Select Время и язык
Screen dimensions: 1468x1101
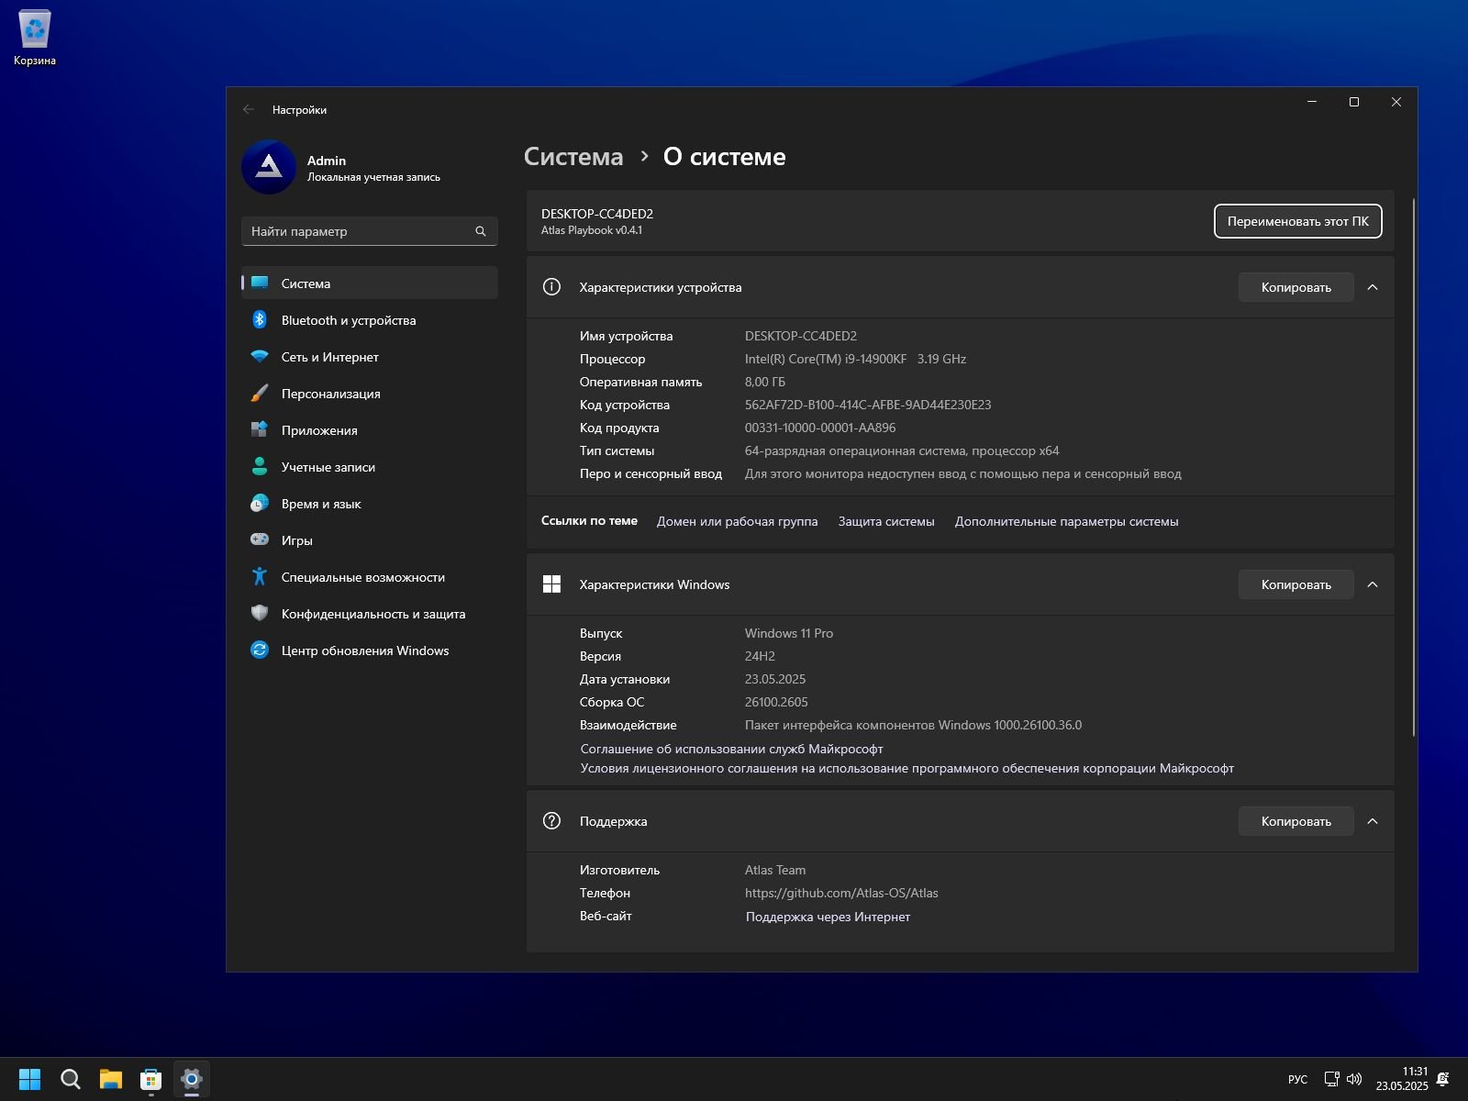[x=369, y=503]
